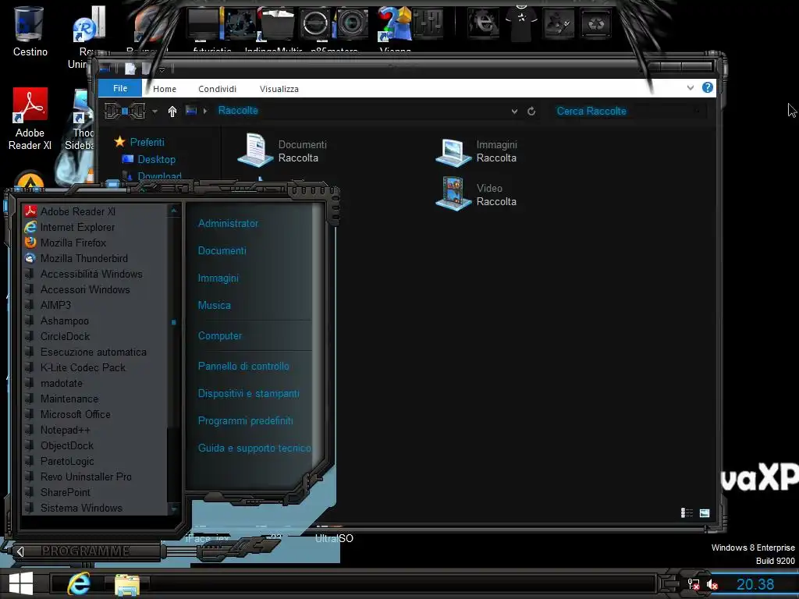Open the Immagini Raccolta library icon

(453, 152)
